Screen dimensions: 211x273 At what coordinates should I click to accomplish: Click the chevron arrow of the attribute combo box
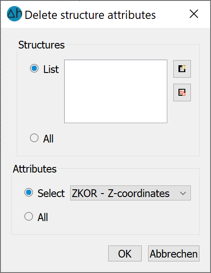[x=183, y=193]
